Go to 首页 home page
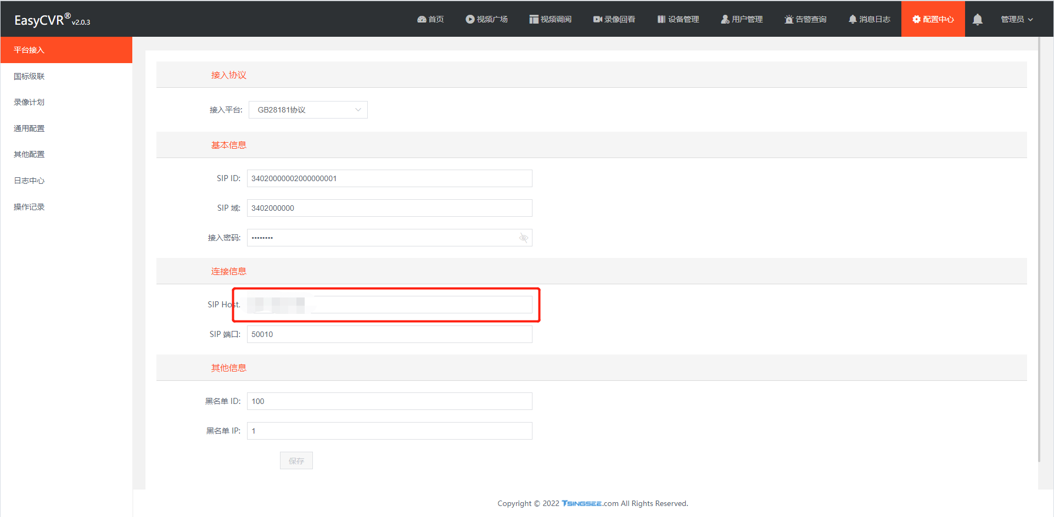The height and width of the screenshot is (517, 1054). (x=430, y=19)
